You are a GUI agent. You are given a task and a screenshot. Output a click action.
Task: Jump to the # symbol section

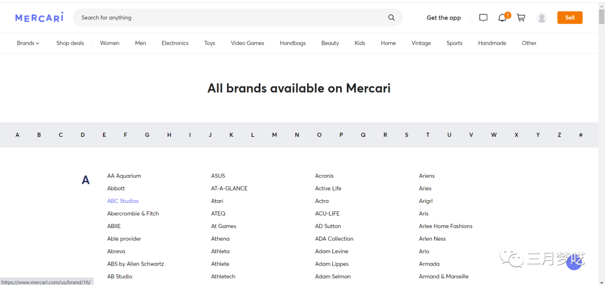click(x=580, y=135)
